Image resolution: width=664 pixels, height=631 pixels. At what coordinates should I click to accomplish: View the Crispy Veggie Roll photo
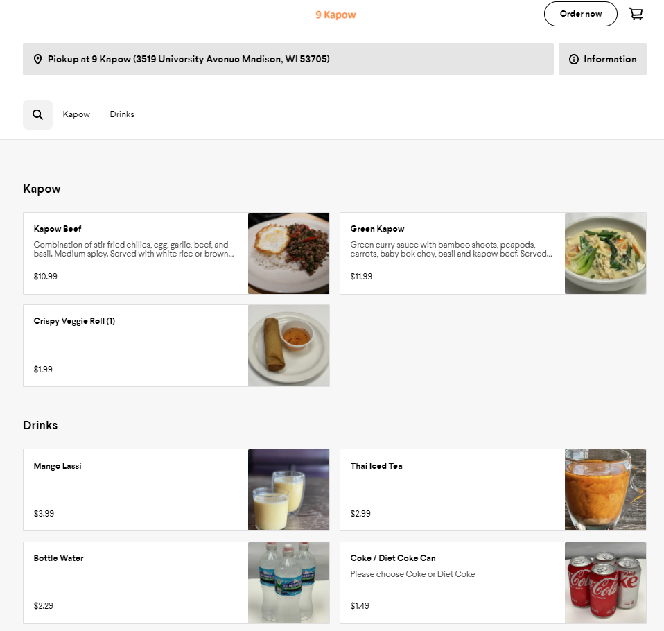point(288,345)
